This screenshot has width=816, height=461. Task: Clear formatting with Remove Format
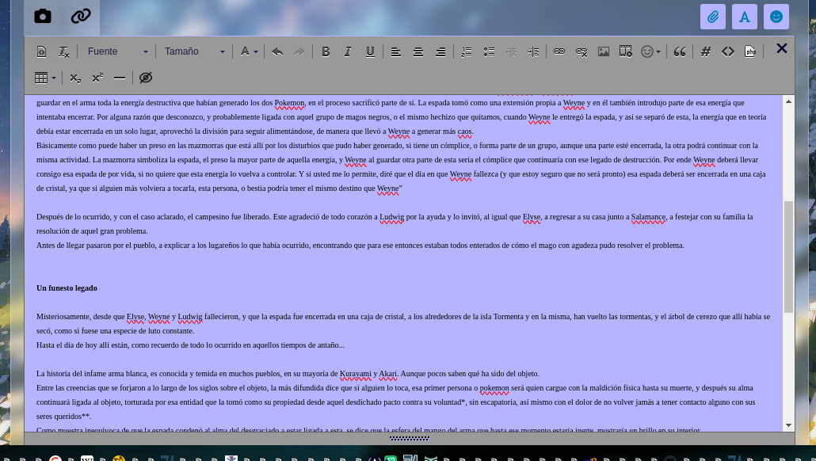[62, 51]
